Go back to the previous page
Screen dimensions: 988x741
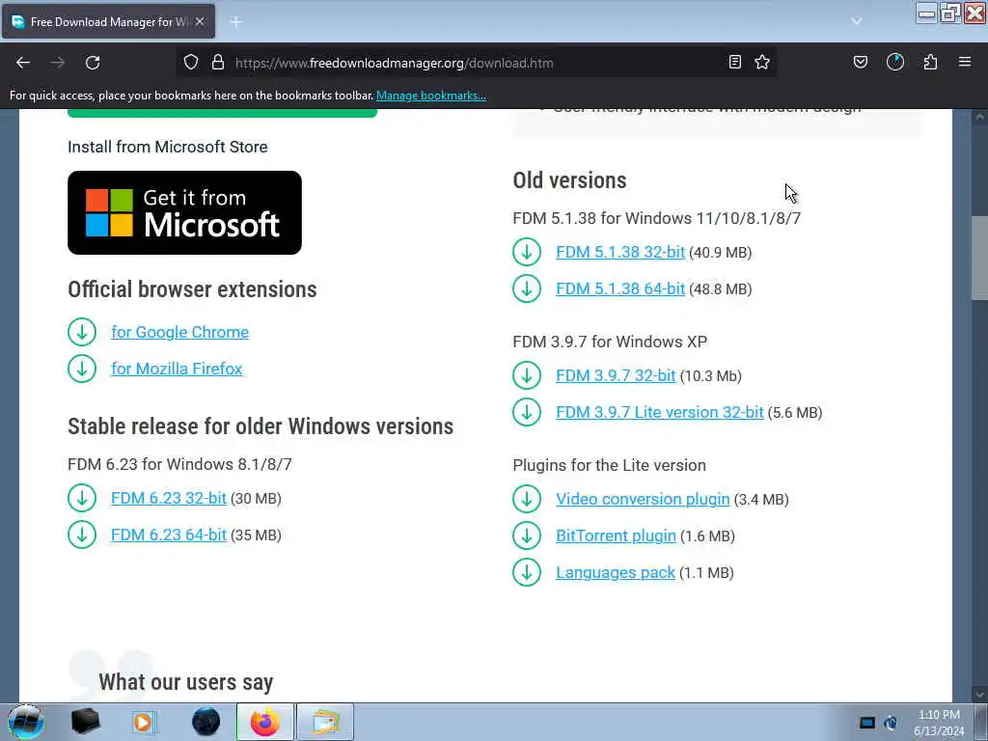point(23,63)
